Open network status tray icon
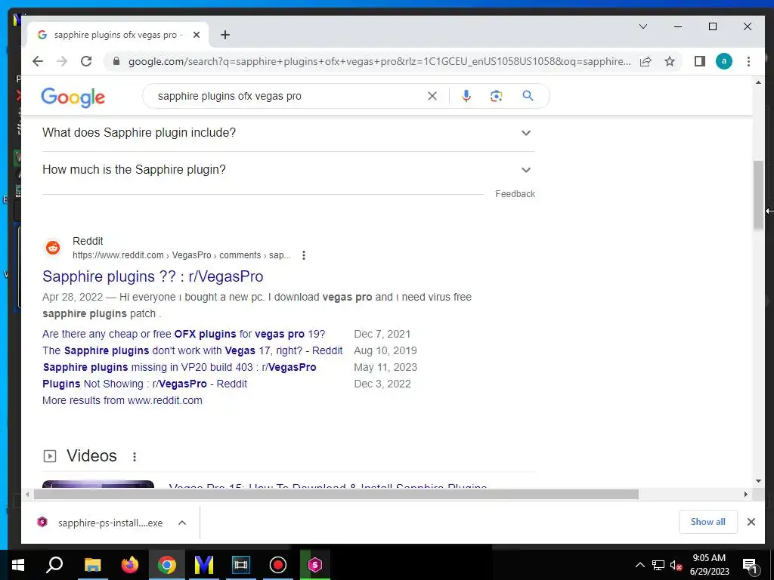This screenshot has width=774, height=580. pyautogui.click(x=658, y=565)
